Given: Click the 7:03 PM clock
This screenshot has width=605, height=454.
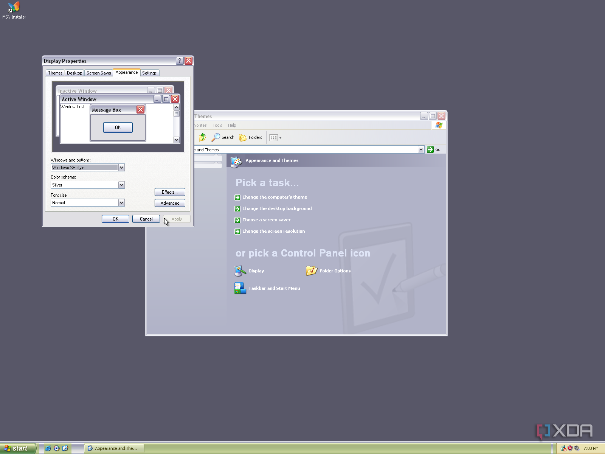Looking at the screenshot, I should coord(591,448).
